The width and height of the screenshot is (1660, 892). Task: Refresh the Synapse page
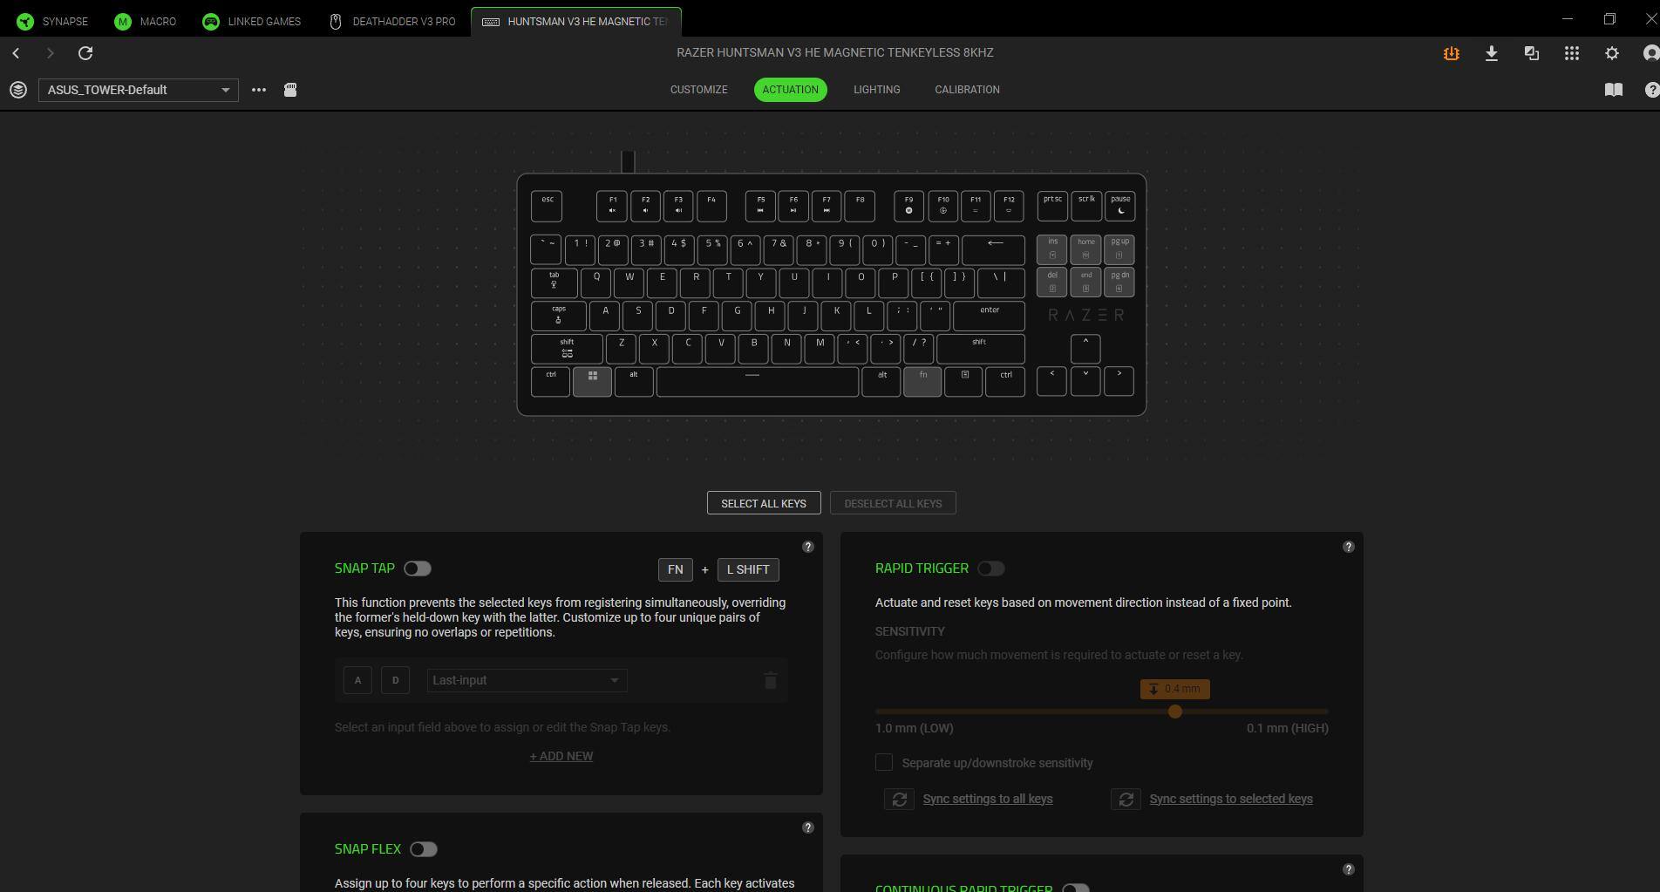pos(85,53)
